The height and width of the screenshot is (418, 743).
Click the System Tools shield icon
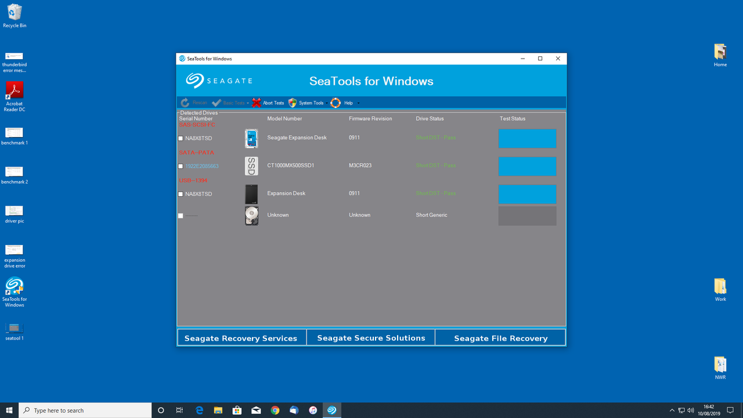pos(293,103)
